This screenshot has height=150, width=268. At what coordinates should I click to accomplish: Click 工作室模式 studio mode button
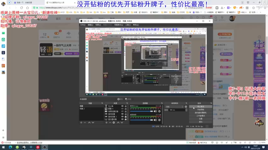pyautogui.click(x=201, y=116)
